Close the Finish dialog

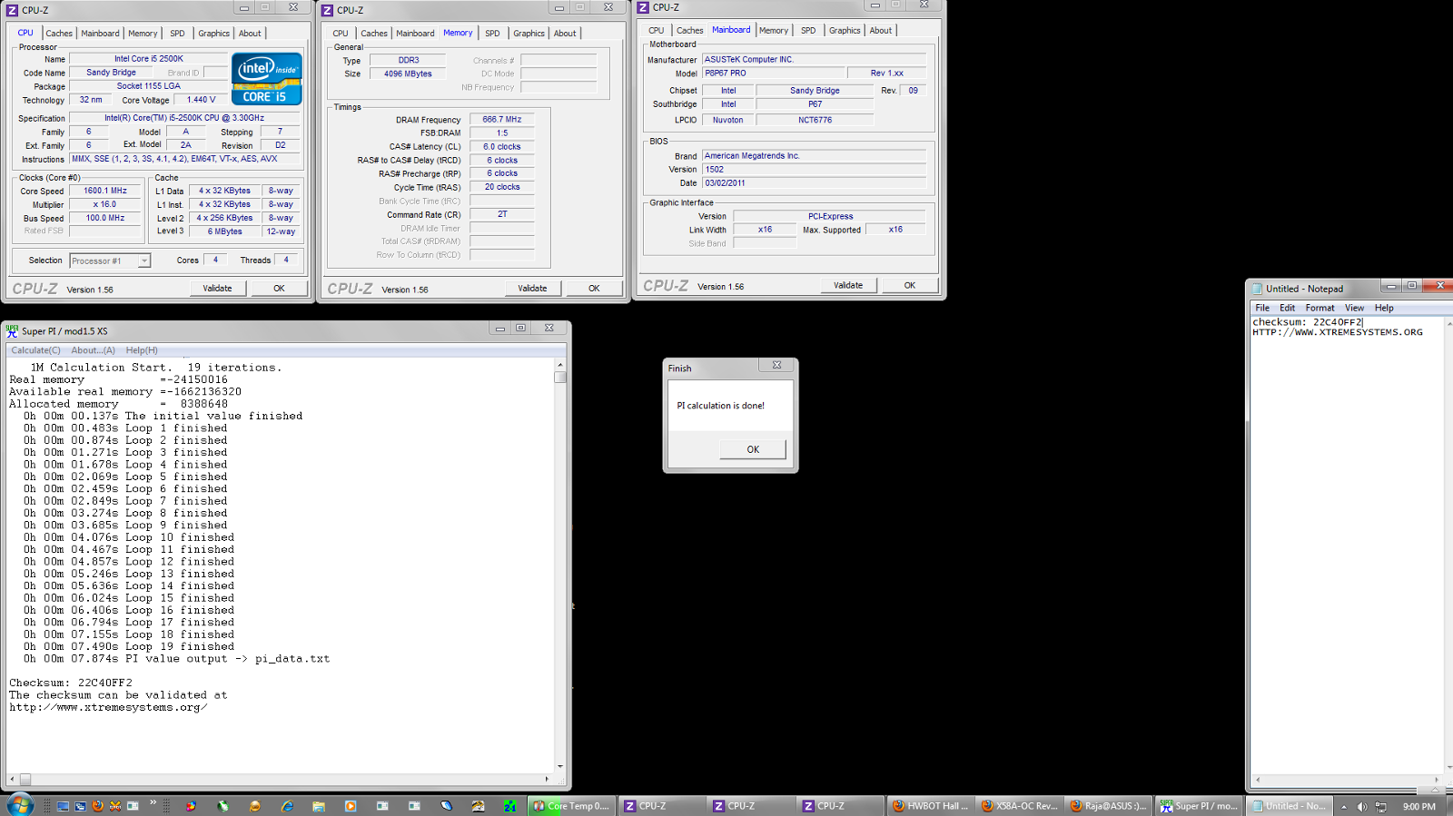(776, 365)
